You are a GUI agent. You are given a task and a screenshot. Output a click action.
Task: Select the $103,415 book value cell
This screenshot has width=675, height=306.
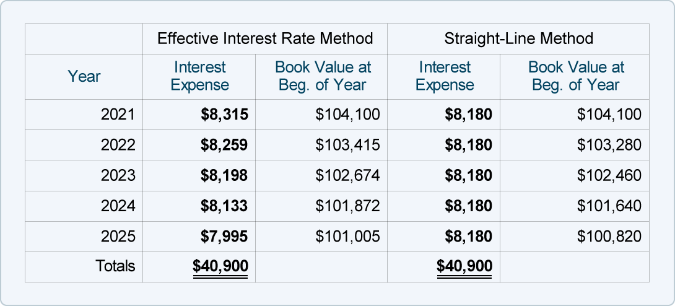point(347,145)
